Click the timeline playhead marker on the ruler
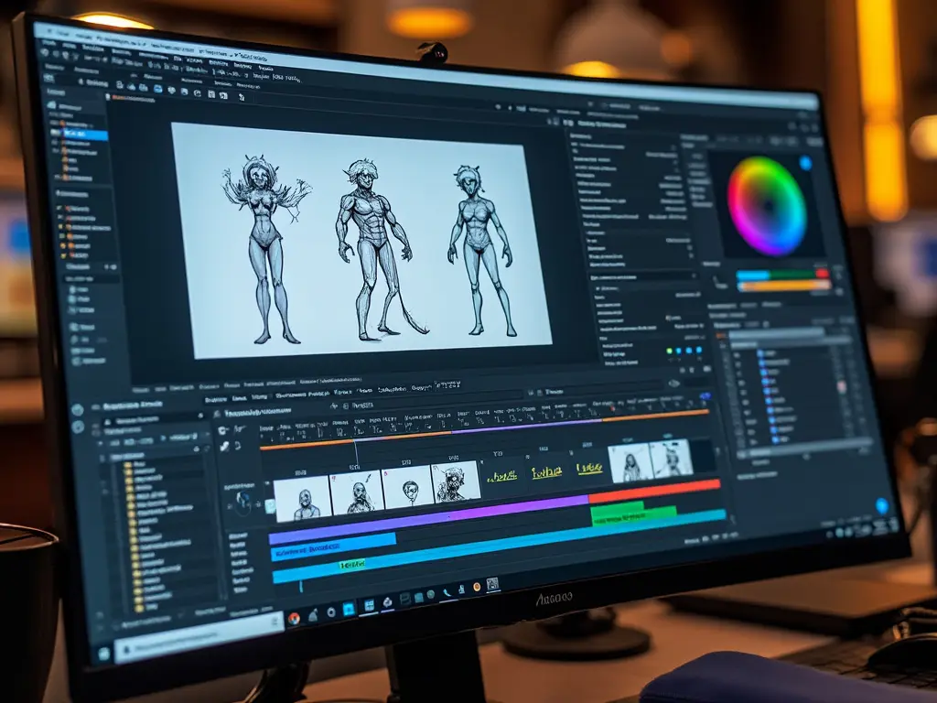The width and height of the screenshot is (937, 703). 355,442
